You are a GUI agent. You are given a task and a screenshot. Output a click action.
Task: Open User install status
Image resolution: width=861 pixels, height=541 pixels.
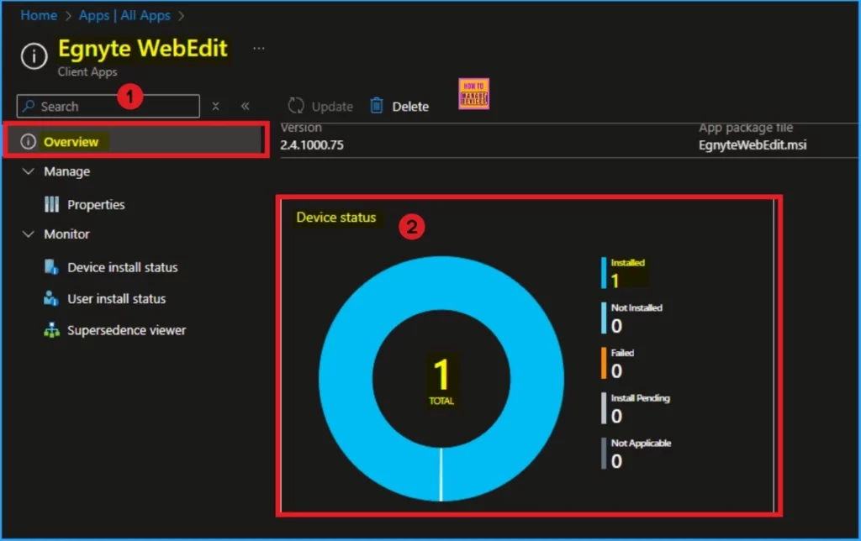pyautogui.click(x=116, y=299)
